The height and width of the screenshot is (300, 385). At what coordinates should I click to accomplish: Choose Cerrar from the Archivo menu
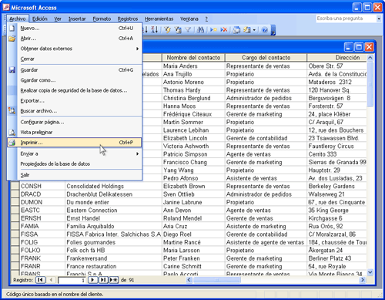coord(75,59)
